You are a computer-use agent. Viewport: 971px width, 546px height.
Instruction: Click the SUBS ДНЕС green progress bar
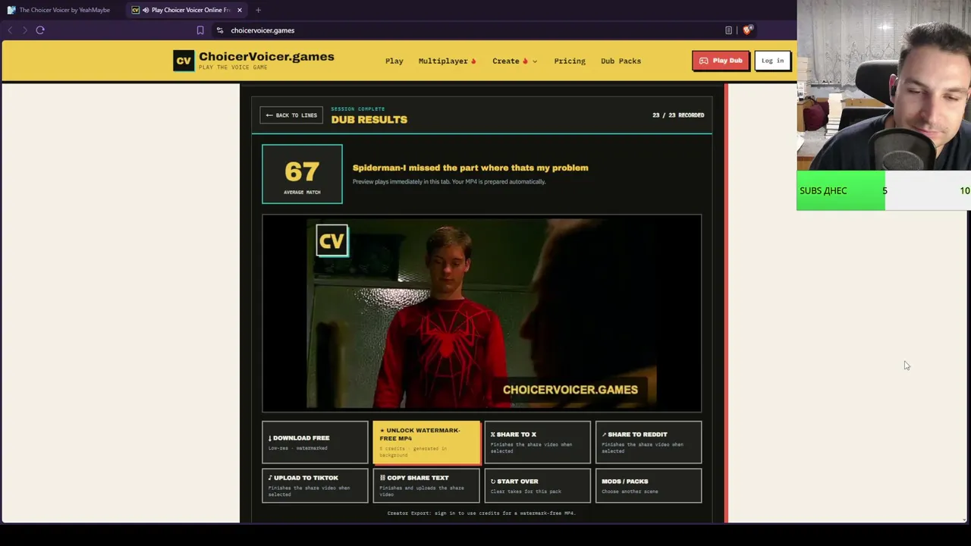tap(841, 190)
